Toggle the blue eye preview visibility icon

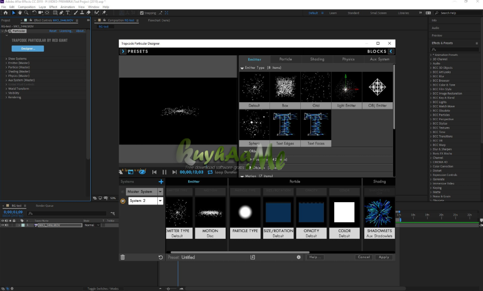[142, 172]
